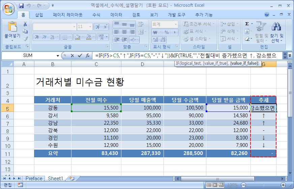The width and height of the screenshot is (294, 189).
Task: Click the fill color bucket icon
Action: 78,37
